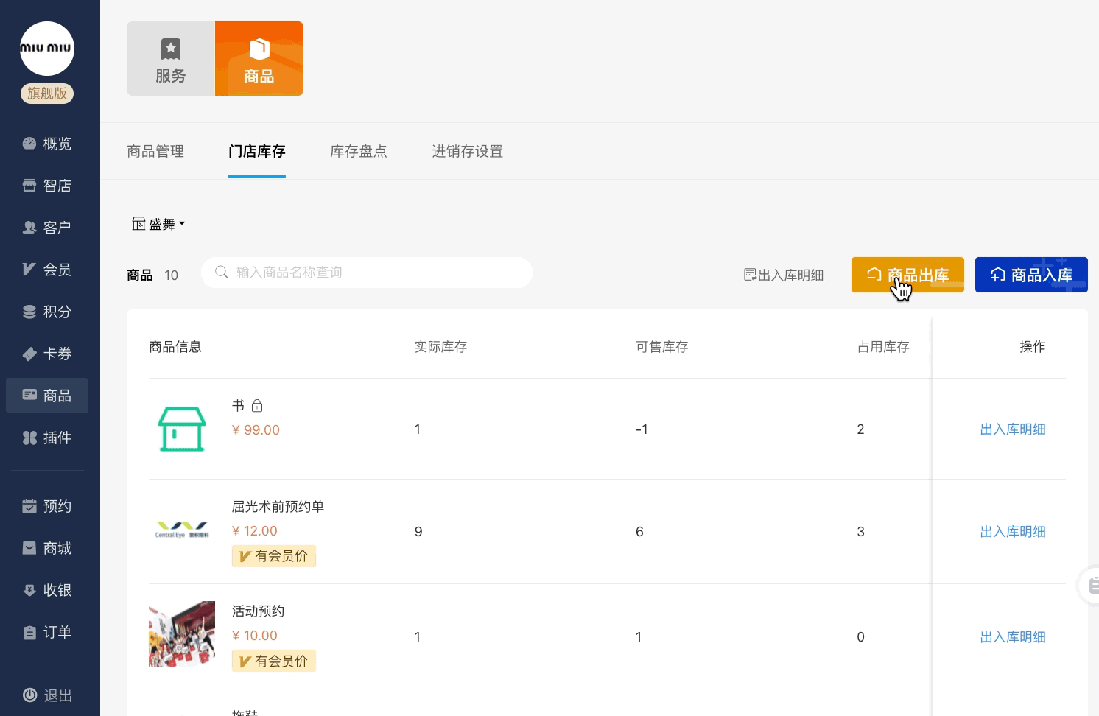1099x716 pixels.
Task: Click the 实际库存 column header
Action: tap(440, 347)
